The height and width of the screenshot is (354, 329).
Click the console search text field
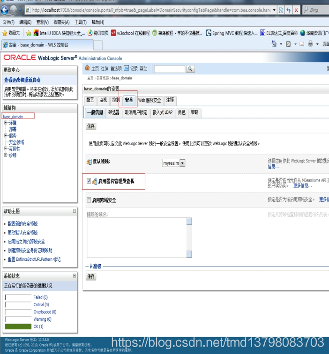(170, 69)
